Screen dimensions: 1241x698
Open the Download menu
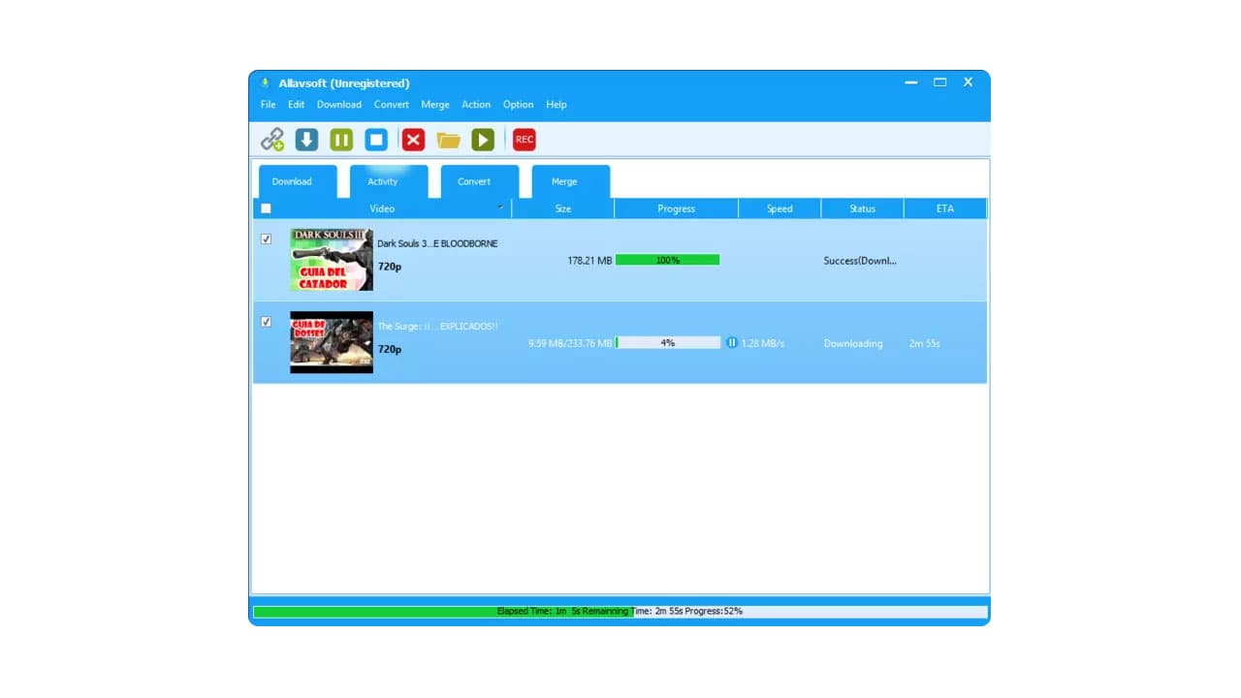pyautogui.click(x=338, y=104)
